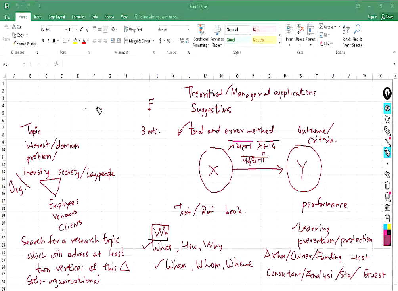Expand the General number format dropdown
The height and width of the screenshot is (291, 398).
click(x=188, y=30)
